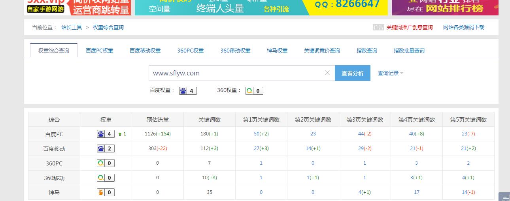510x201 pixels.
Task: Click 神马 keyword count 35
Action: coord(209,192)
